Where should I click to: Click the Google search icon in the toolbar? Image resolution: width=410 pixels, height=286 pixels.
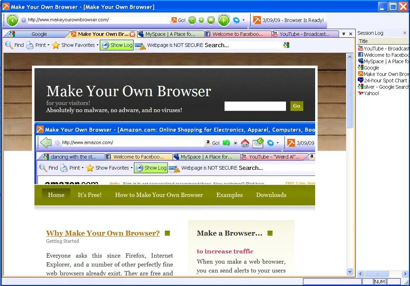point(286,45)
